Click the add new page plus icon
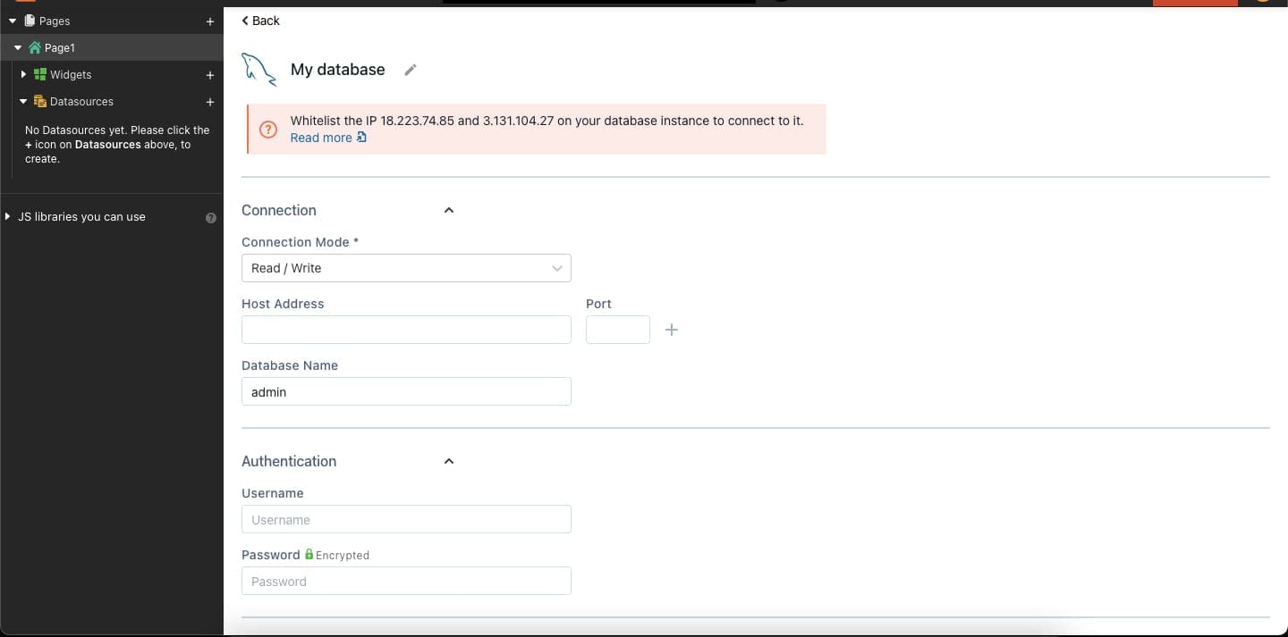This screenshot has width=1288, height=637. coord(210,21)
